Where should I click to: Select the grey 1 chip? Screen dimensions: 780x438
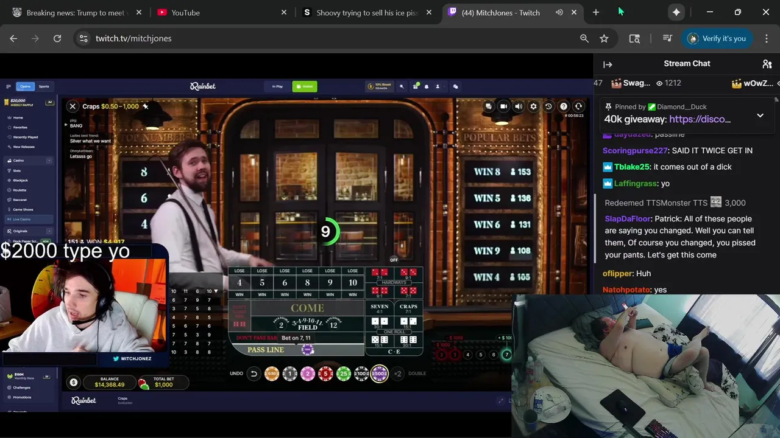(x=290, y=374)
